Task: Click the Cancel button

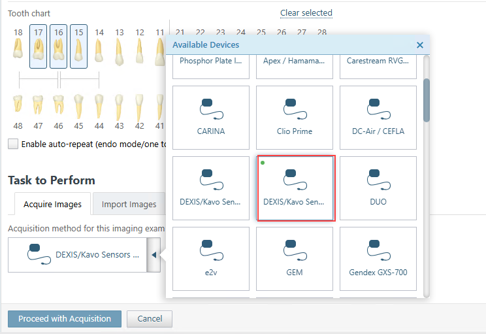Action: pos(150,319)
